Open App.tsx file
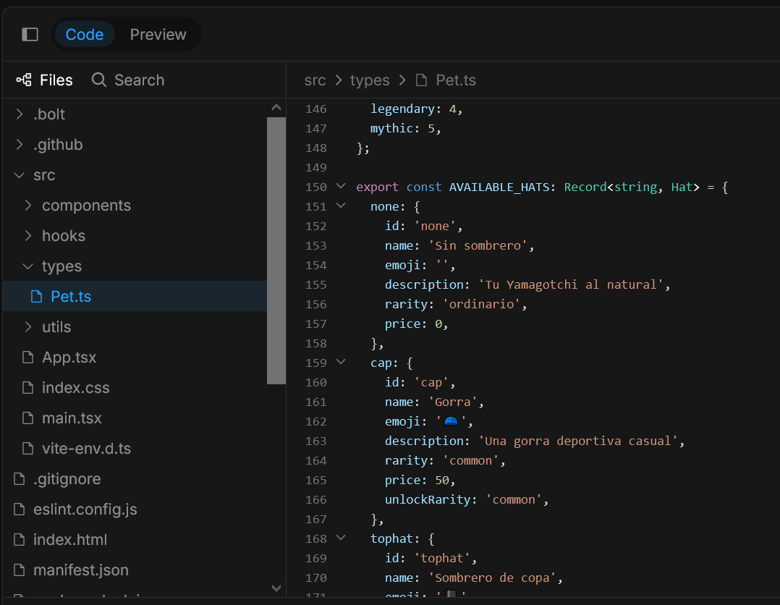Screen dimensions: 780x605 pyautogui.click(x=69, y=357)
